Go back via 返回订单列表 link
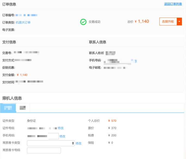Viewport: 186px width, 159px height. (x=173, y=4)
